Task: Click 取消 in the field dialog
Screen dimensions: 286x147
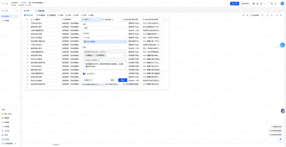Action: [x=112, y=80]
